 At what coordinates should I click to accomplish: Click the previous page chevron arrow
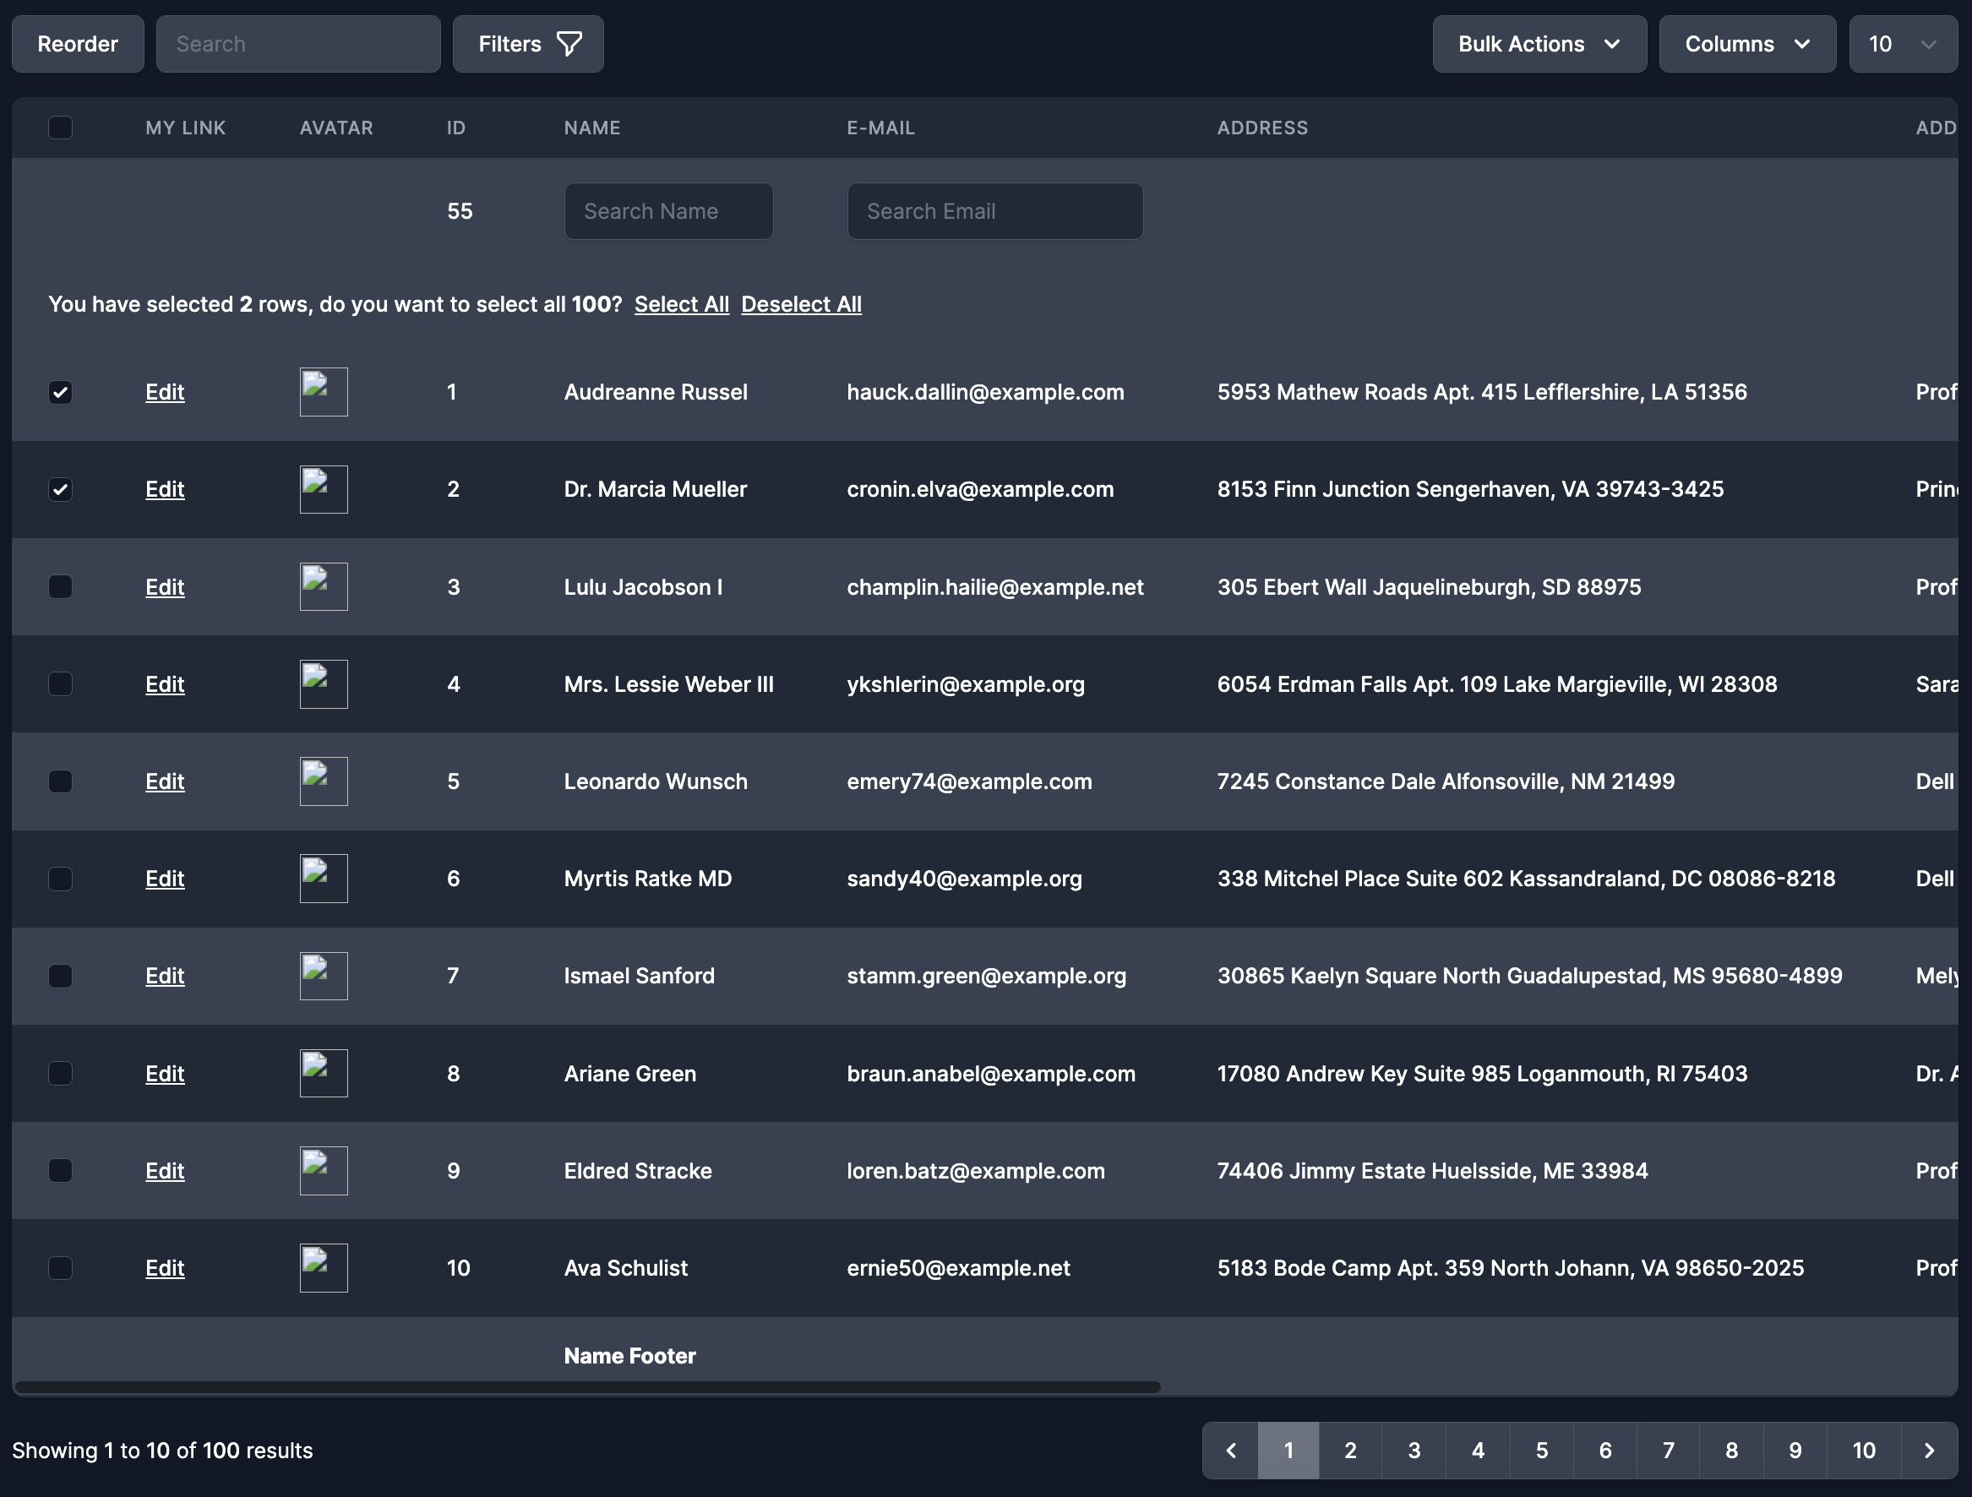1229,1450
